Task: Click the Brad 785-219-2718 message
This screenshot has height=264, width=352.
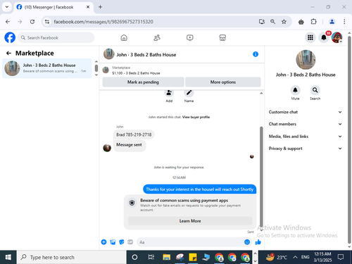Action: 134,134
